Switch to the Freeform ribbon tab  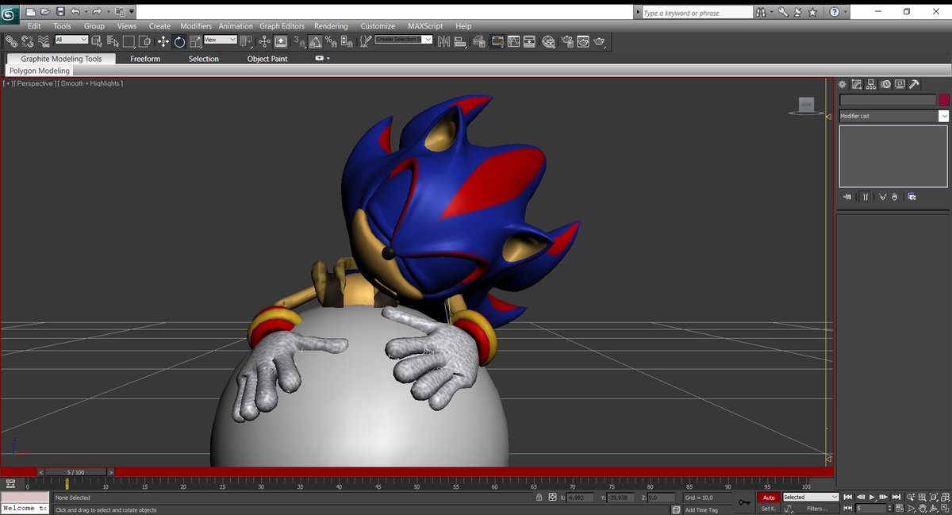145,59
